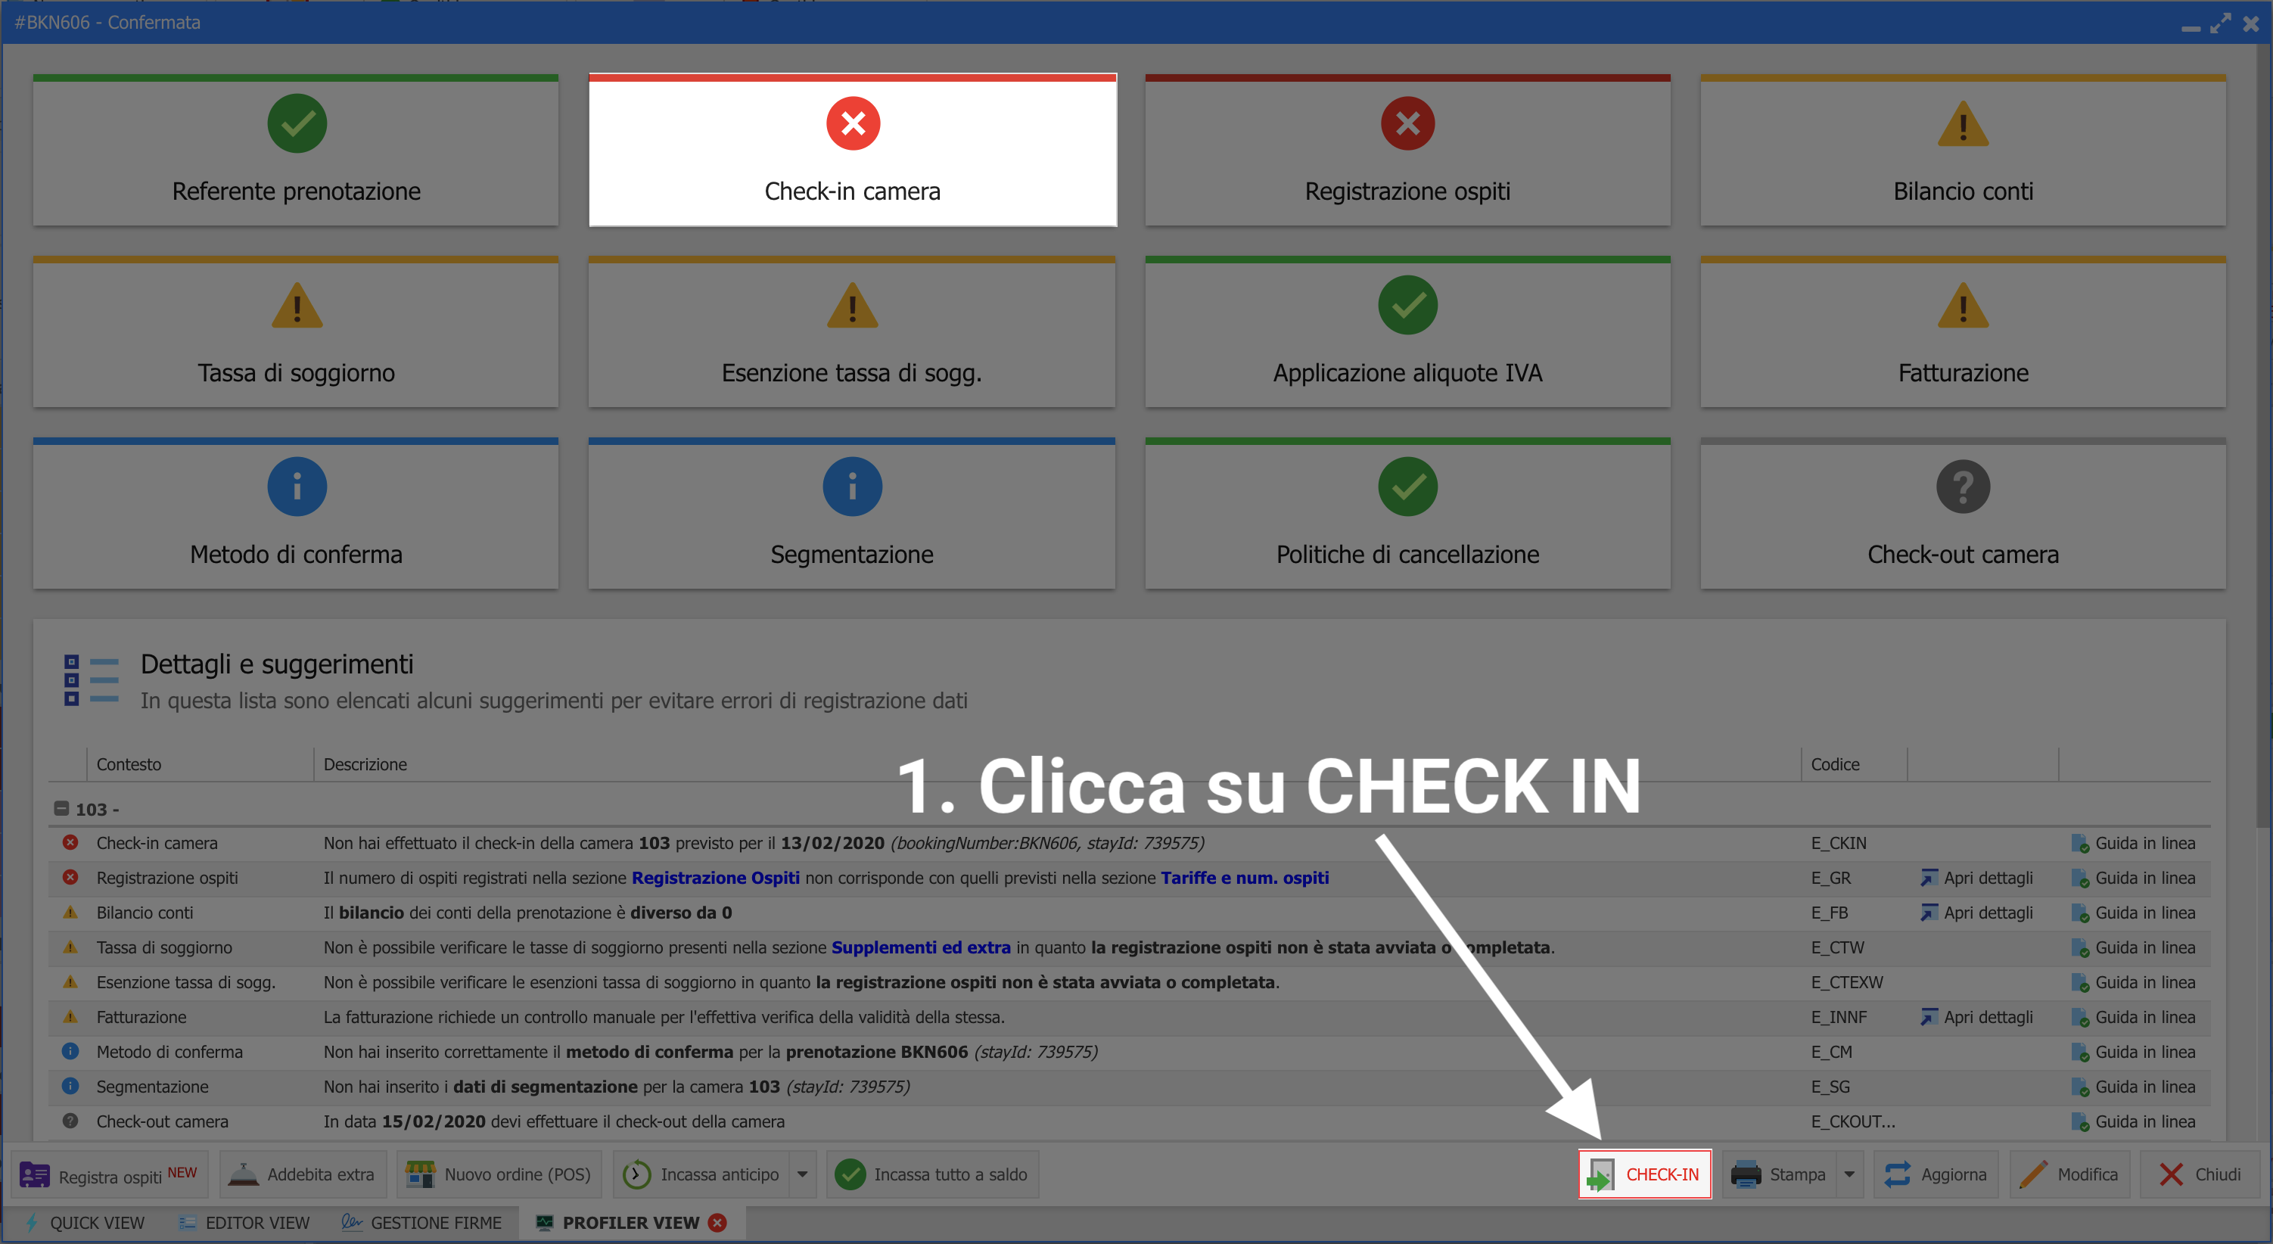Click the Aggiorna refresh icon
This screenshot has width=2273, height=1244.
1897,1174
